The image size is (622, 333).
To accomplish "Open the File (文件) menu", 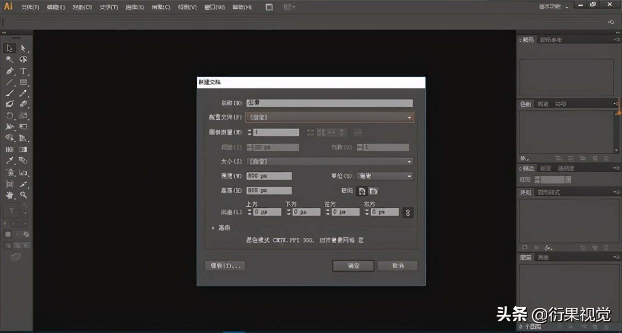I will (30, 7).
